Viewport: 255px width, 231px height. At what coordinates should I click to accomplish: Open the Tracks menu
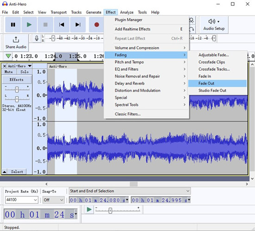76,12
